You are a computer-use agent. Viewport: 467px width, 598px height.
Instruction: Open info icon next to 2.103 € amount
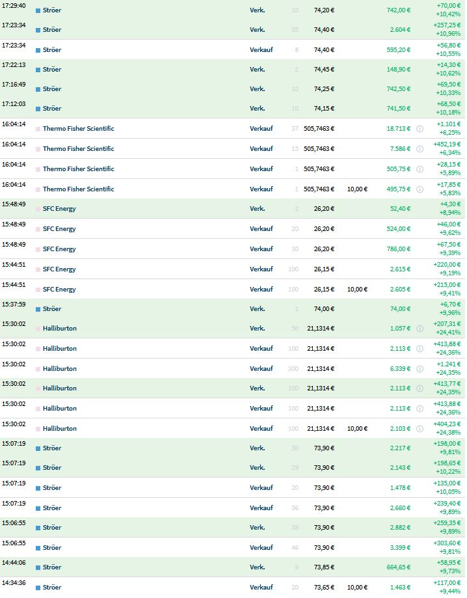[x=420, y=429]
